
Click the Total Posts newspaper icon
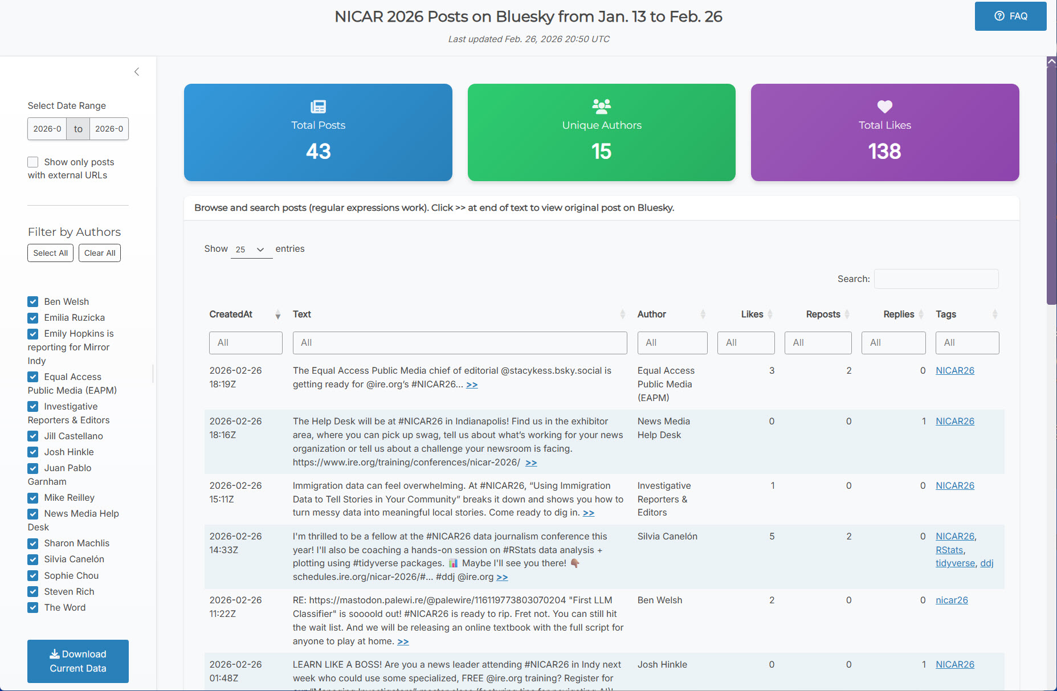click(318, 107)
